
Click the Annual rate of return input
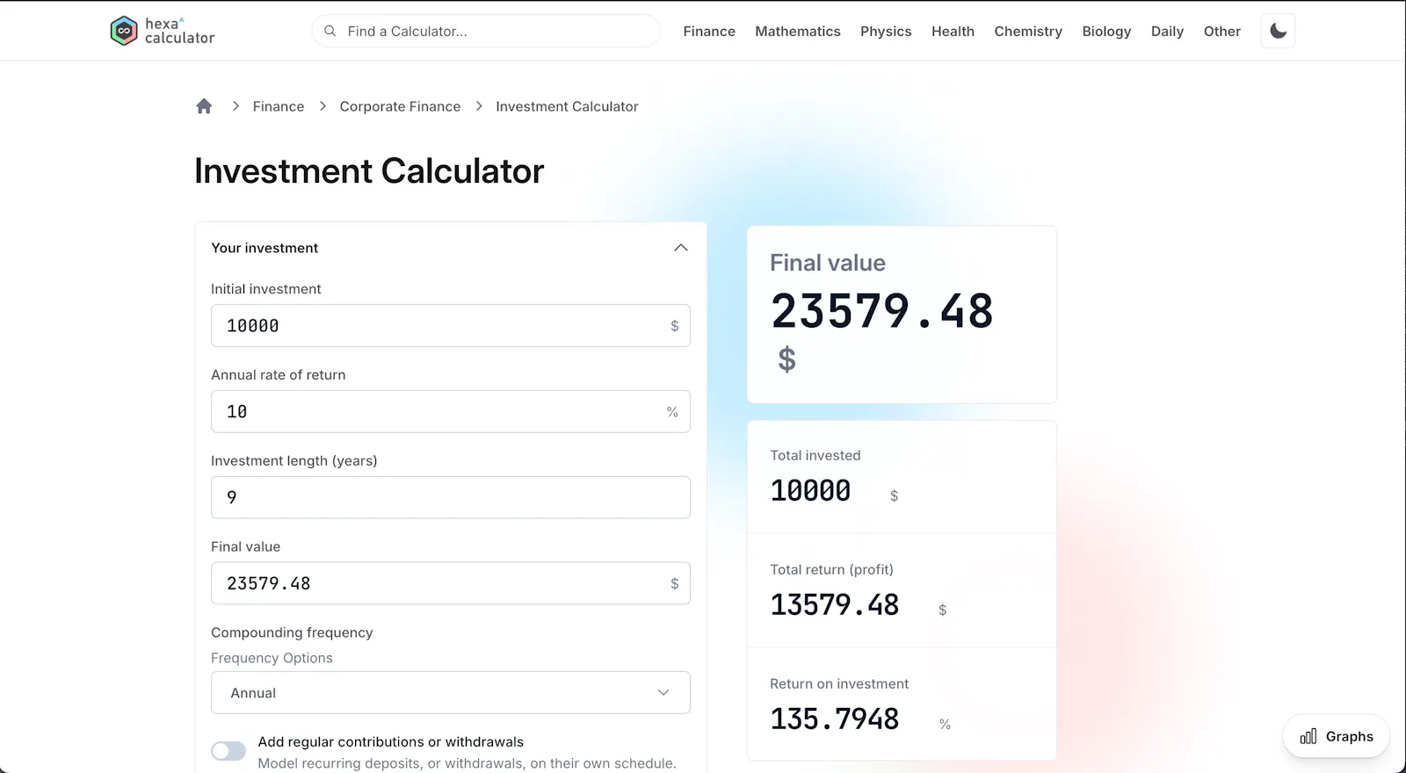(x=451, y=412)
